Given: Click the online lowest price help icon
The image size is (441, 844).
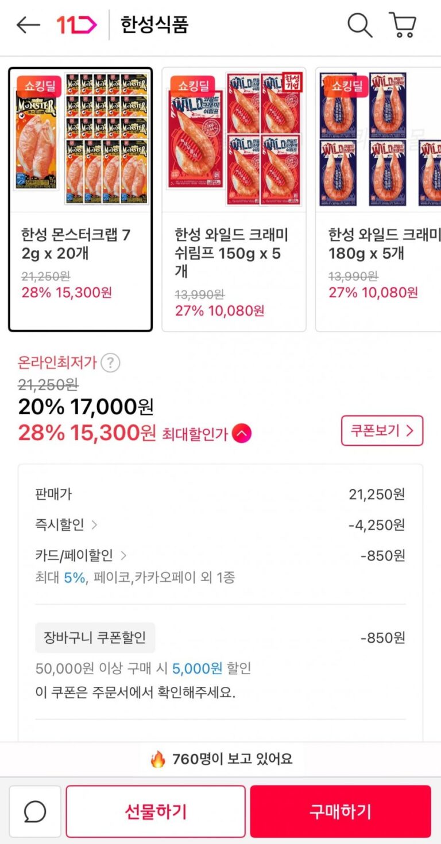Looking at the screenshot, I should 110,363.
